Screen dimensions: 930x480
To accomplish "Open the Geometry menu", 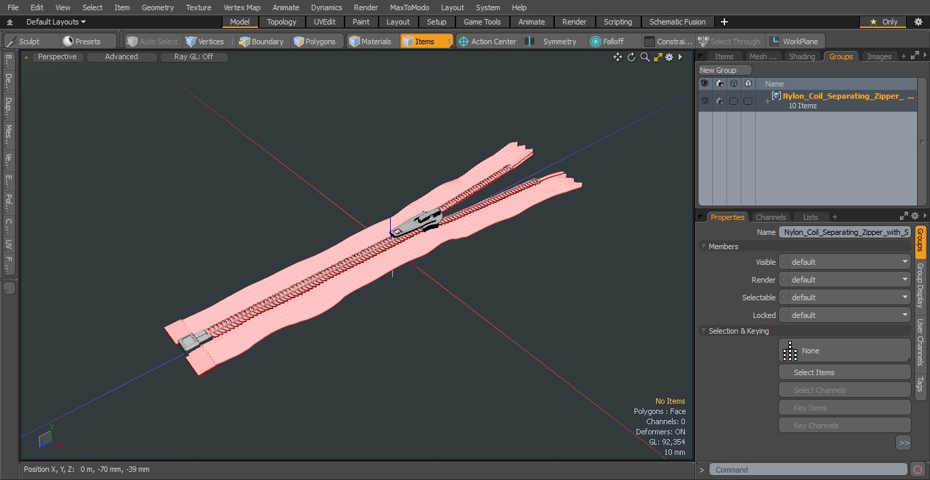I will tap(157, 7).
